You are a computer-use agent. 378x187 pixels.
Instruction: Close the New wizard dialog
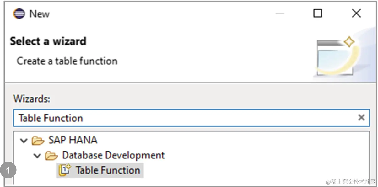356,13
